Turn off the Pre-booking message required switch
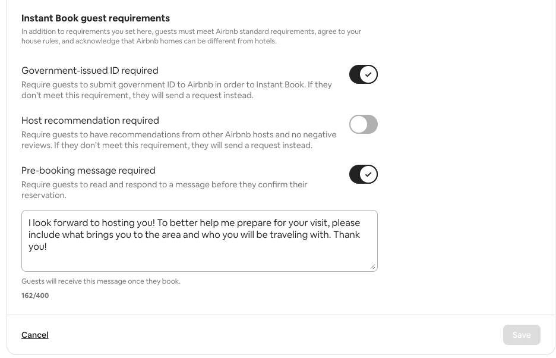 pyautogui.click(x=364, y=174)
